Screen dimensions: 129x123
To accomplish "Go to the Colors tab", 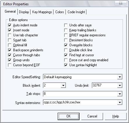I will (x=60, y=12).
